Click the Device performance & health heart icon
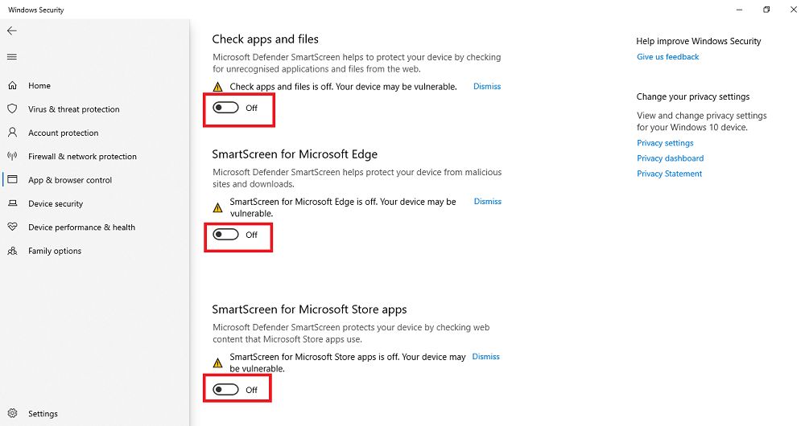The height and width of the screenshot is (426, 805). (12, 227)
